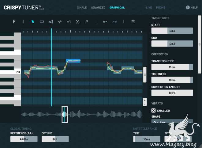This screenshot has height=148, width=202.
Task: Undo the last edit
Action: [x=105, y=22]
